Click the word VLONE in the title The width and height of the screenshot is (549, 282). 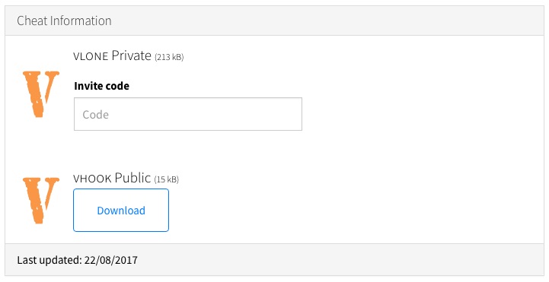point(91,56)
